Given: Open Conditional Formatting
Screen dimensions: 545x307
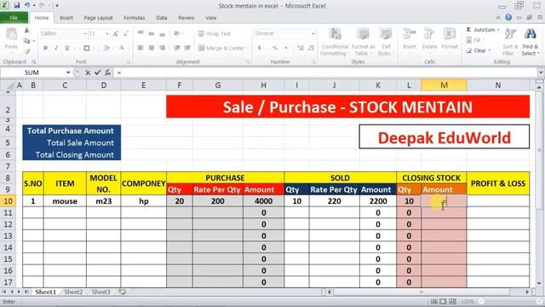Looking at the screenshot, I should [x=335, y=42].
